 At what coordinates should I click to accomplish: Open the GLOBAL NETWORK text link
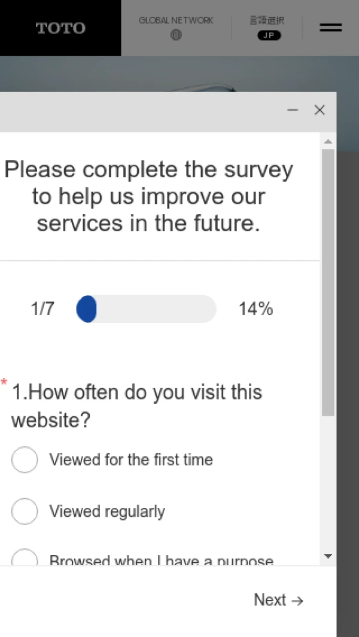click(x=176, y=20)
